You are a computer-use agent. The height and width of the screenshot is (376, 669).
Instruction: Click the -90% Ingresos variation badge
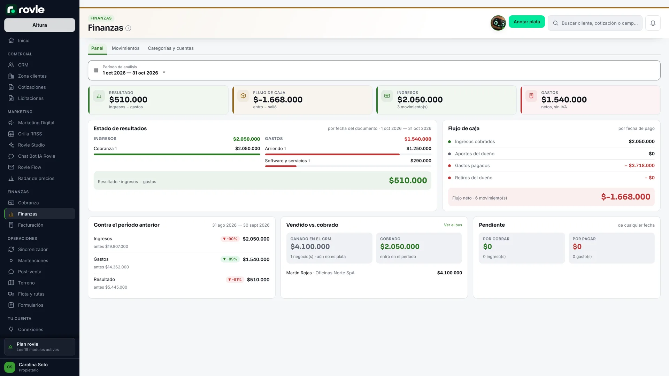point(230,239)
